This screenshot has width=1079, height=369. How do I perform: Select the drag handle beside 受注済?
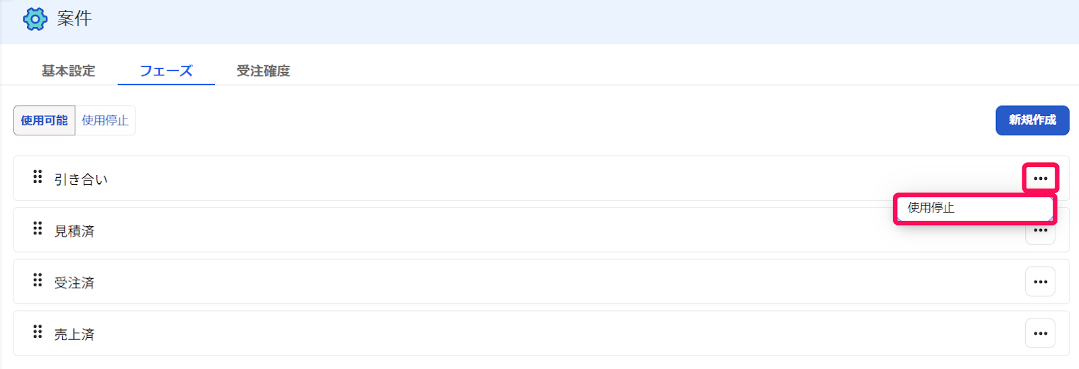coord(38,280)
